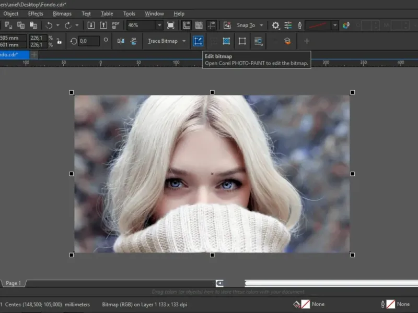Open the Bitmaps menu

coord(62,14)
